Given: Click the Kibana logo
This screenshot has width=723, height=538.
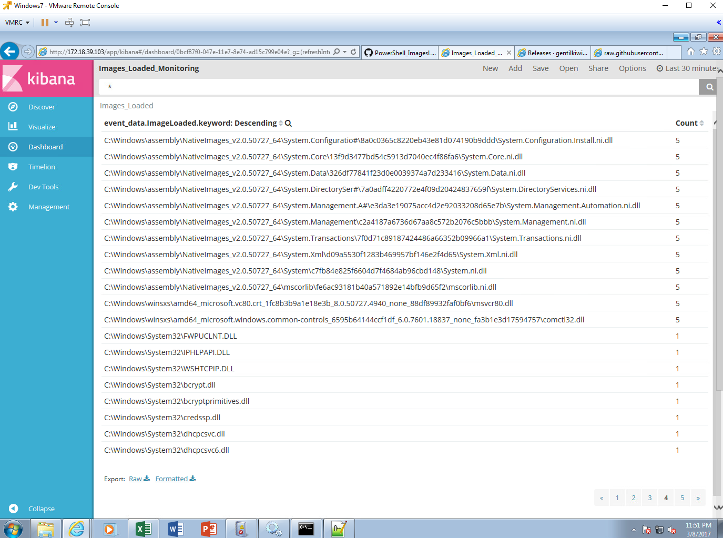Looking at the screenshot, I should tap(46, 78).
